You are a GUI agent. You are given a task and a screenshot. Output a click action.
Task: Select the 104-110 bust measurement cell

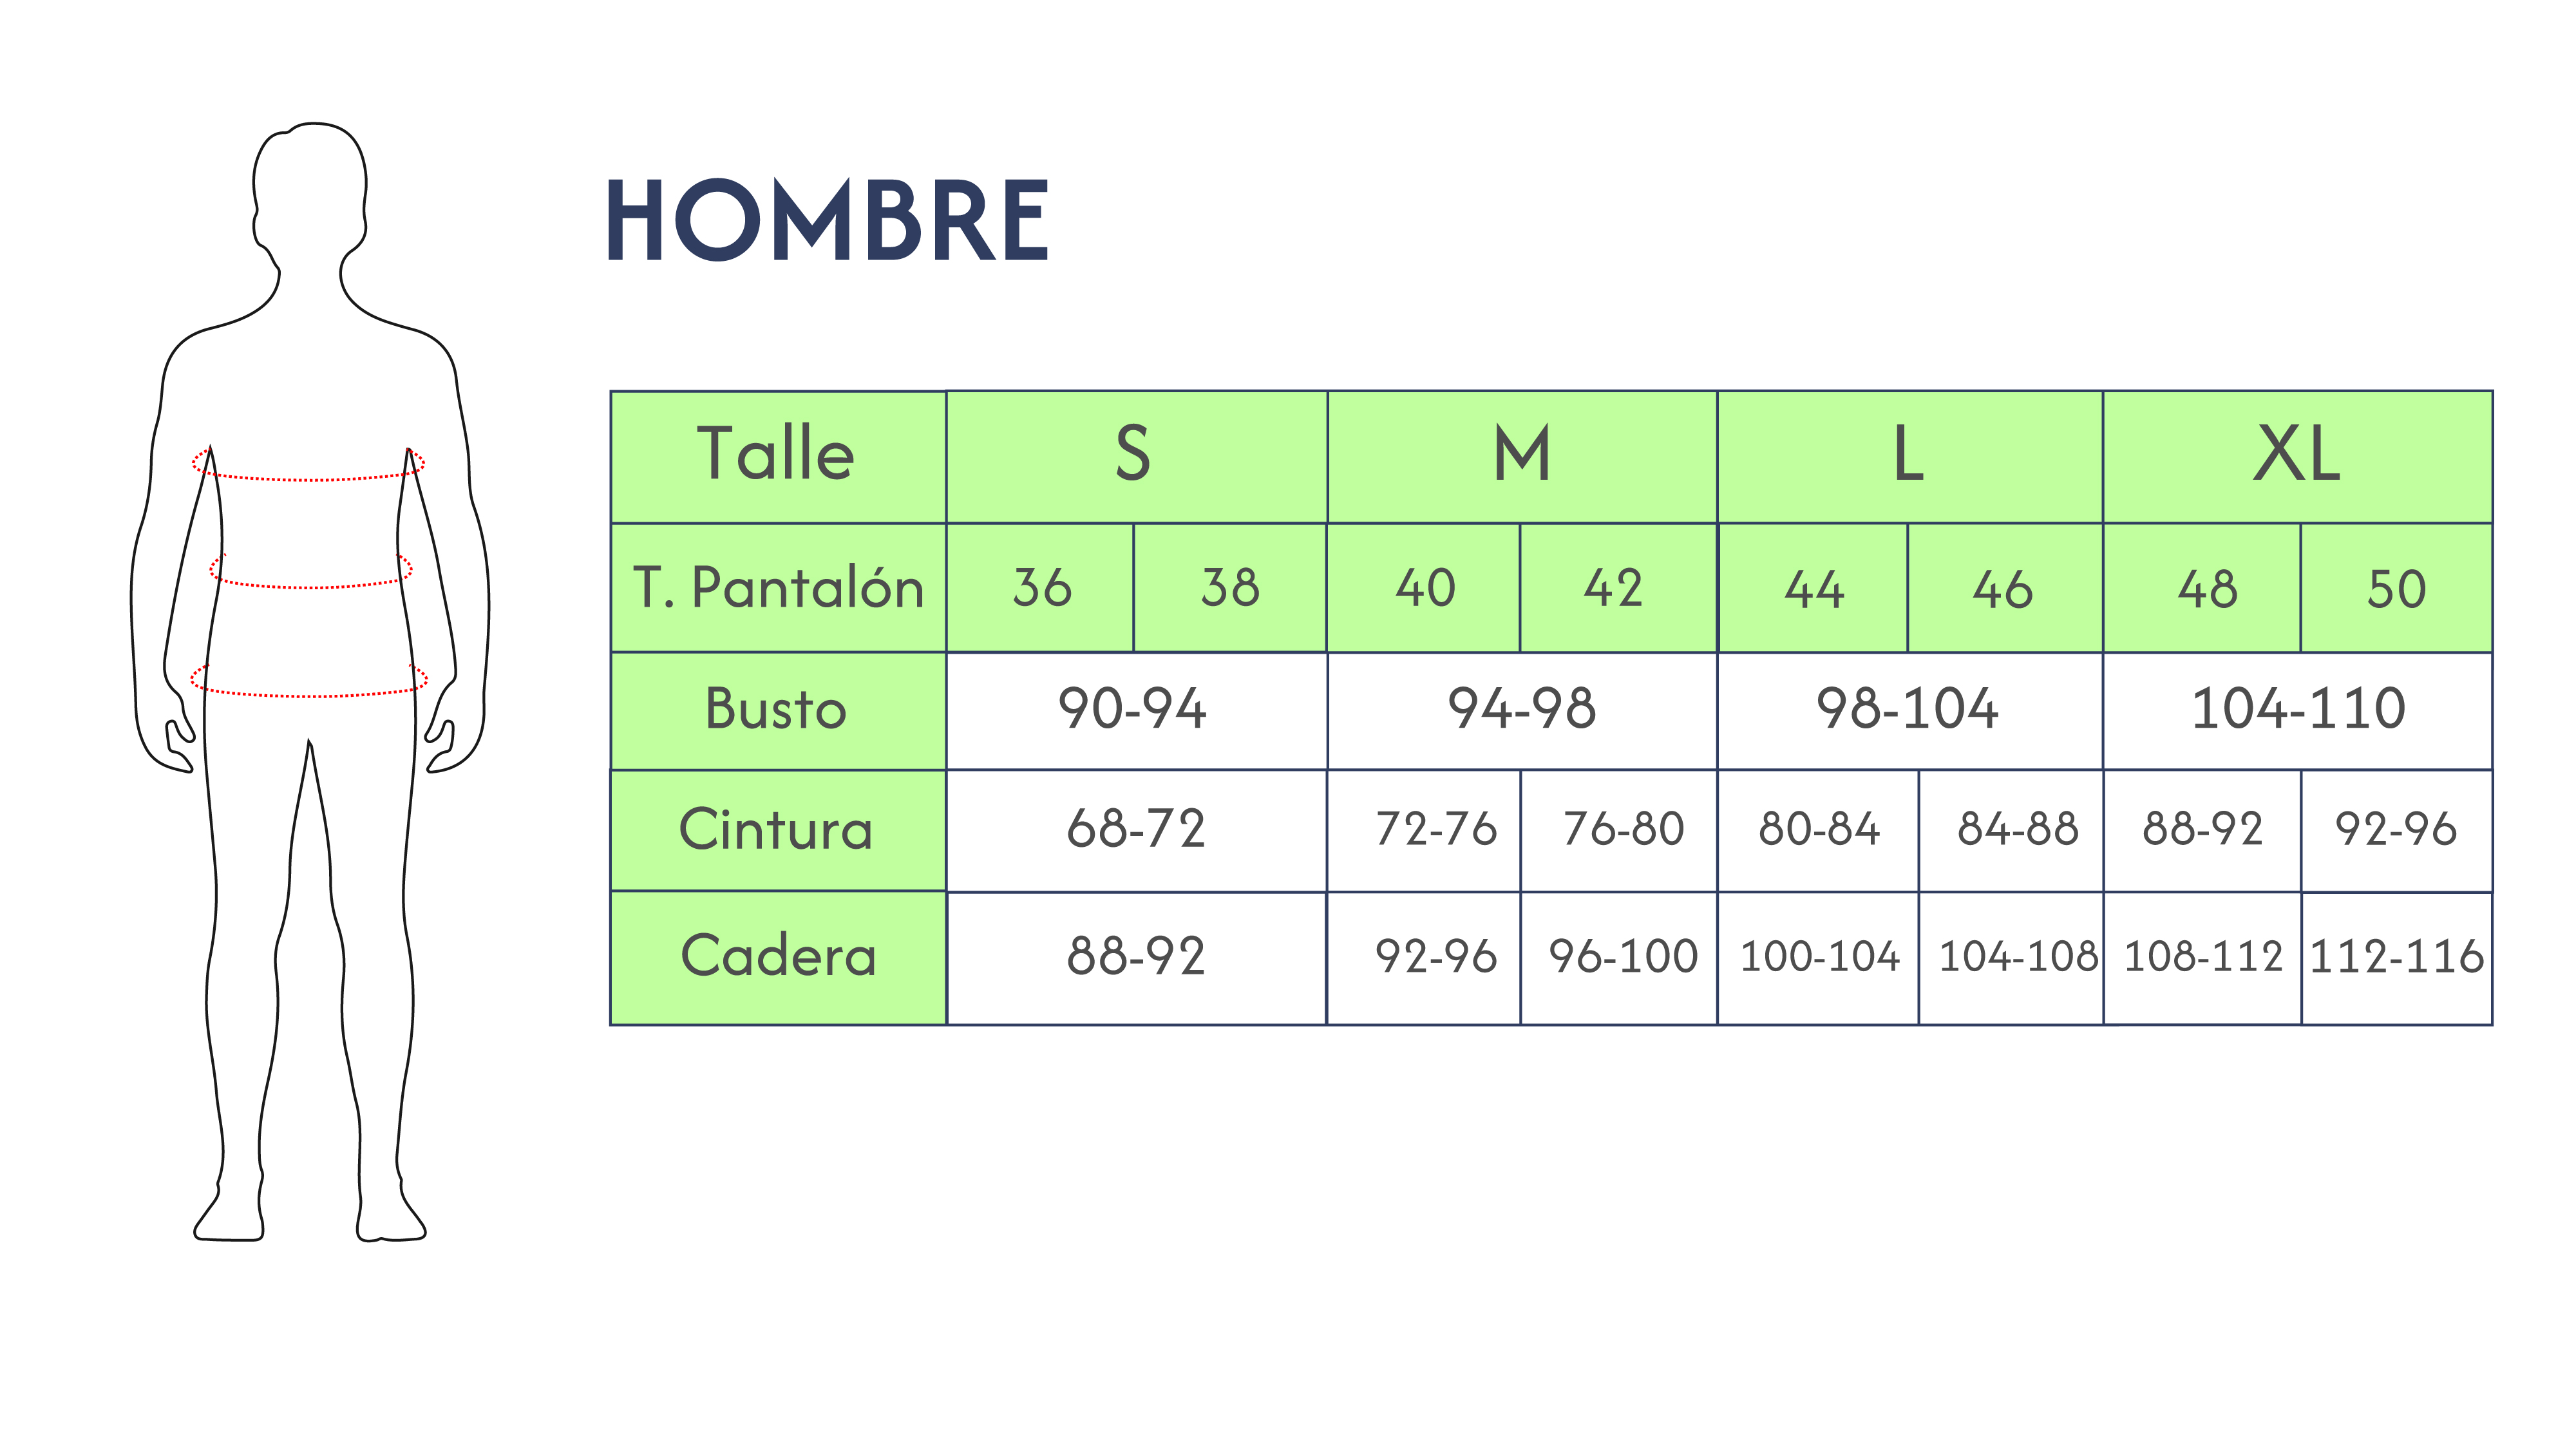(2298, 710)
